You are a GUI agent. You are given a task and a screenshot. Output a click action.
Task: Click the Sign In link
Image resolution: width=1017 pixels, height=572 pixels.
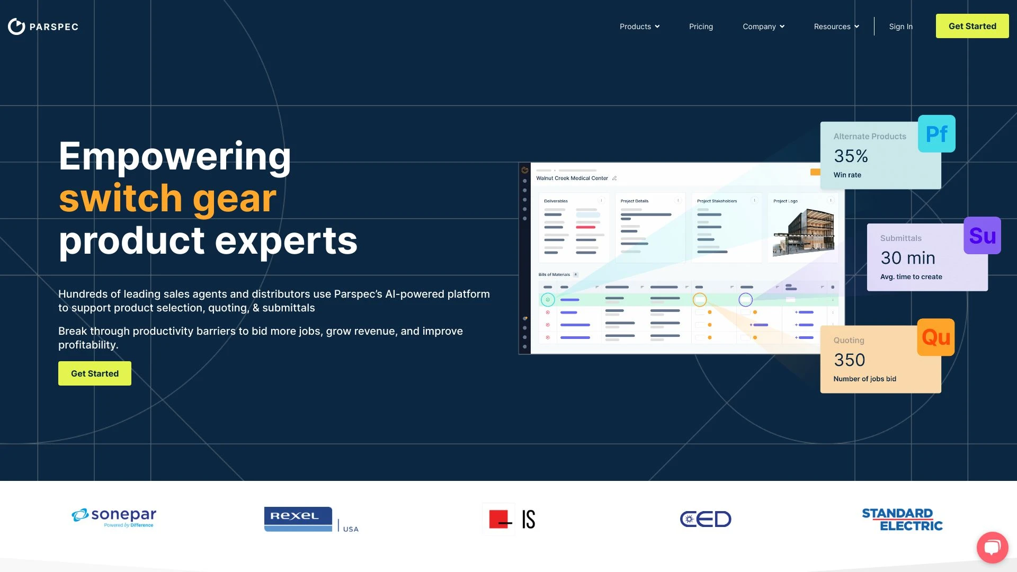pos(900,25)
